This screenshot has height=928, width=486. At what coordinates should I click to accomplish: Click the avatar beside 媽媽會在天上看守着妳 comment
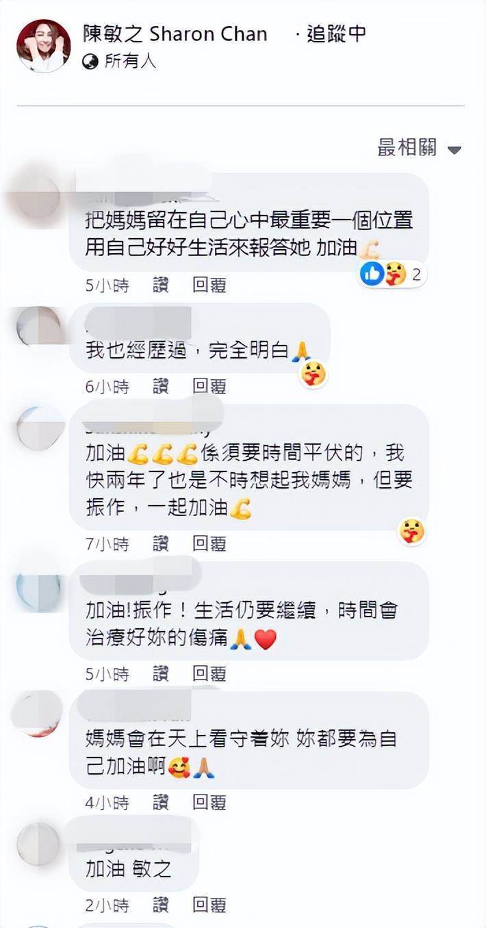[x=38, y=714]
